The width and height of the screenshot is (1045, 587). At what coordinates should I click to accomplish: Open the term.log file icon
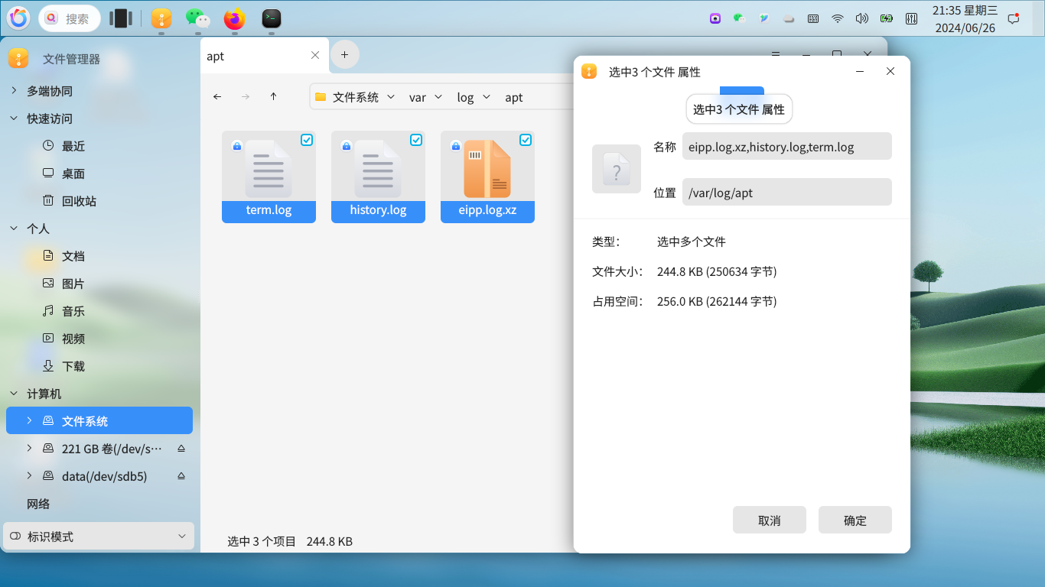point(269,168)
